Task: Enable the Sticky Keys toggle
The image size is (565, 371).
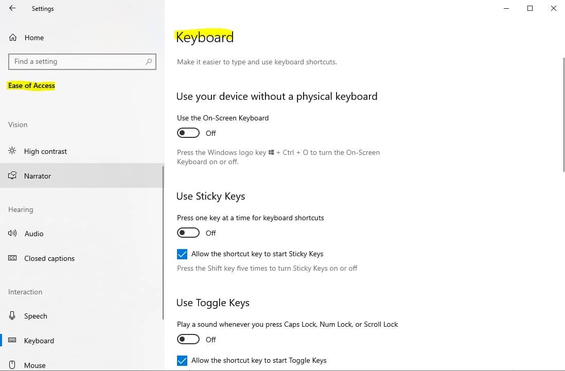Action: tap(188, 232)
